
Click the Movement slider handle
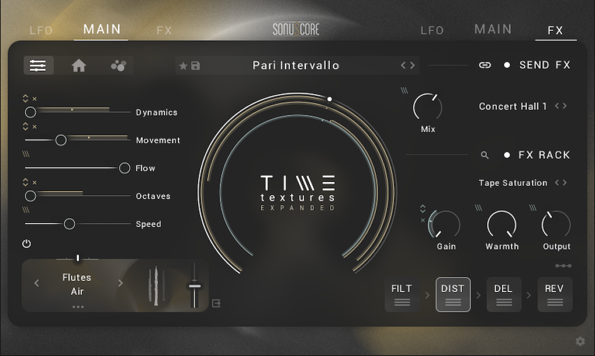pos(60,141)
